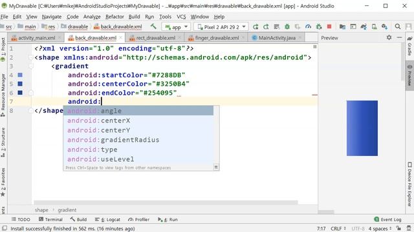The height and width of the screenshot is (232, 414).
Task: Open the Structure side tool window
Action: tap(3, 142)
